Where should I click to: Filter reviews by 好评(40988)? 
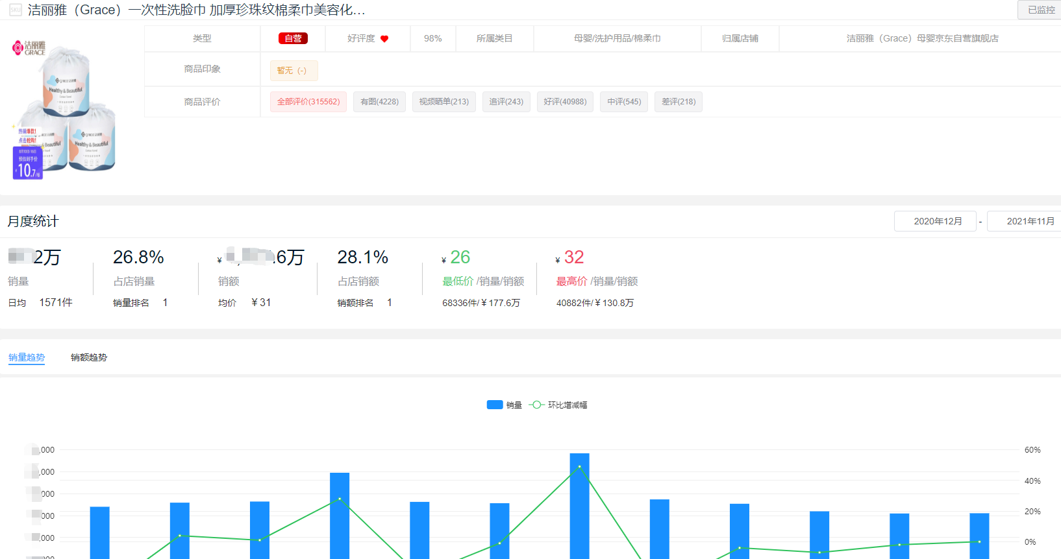[565, 102]
